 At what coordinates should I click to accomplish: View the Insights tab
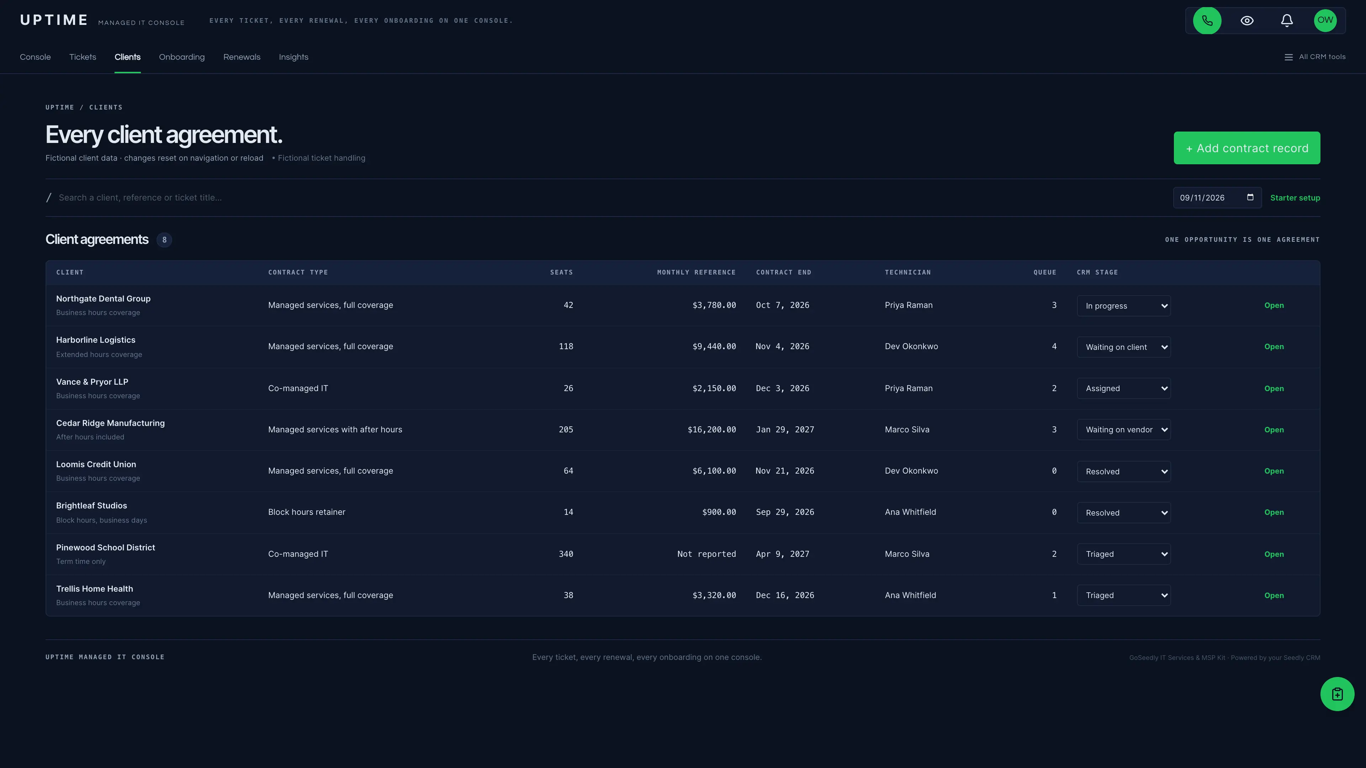tap(294, 57)
